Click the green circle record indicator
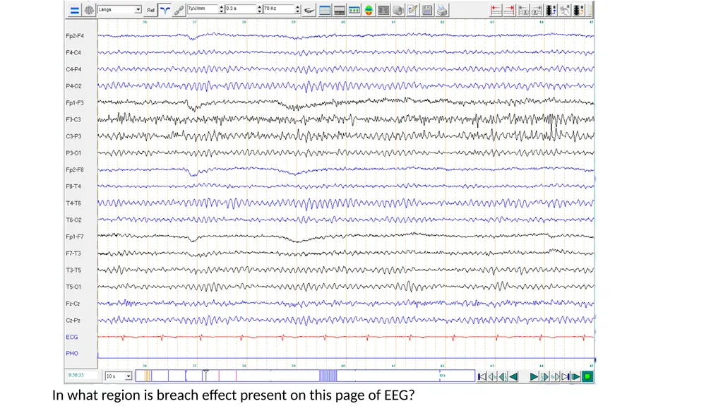Image resolution: width=723 pixels, height=406 pixels. (x=587, y=377)
